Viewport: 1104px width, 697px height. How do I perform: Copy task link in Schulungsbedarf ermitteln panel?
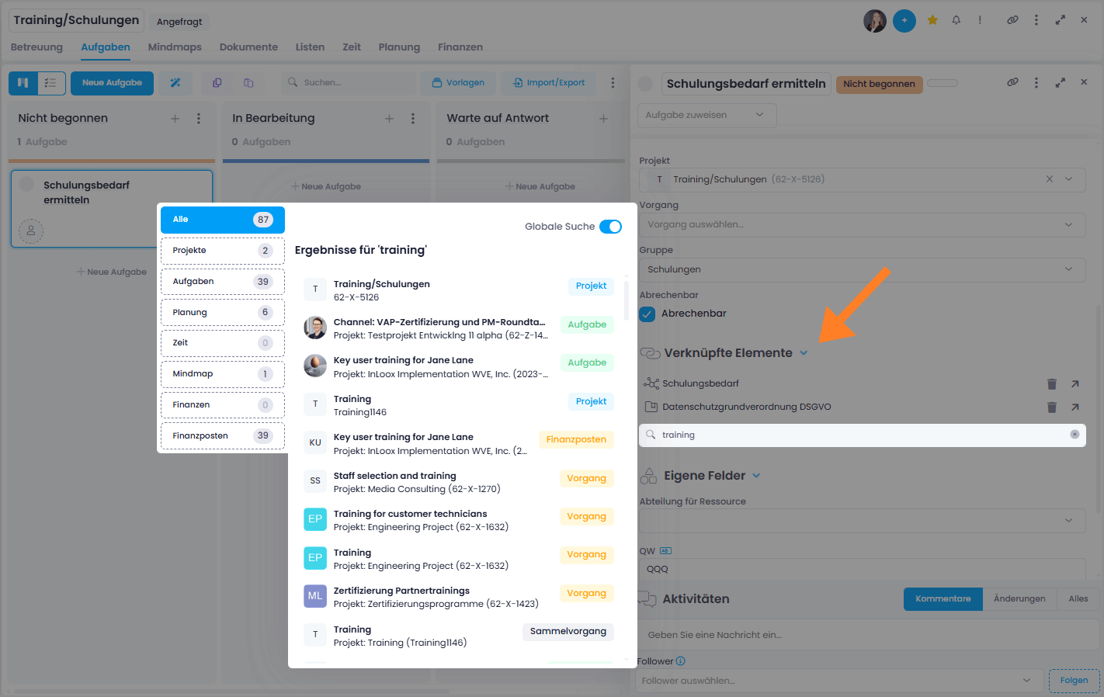(x=1012, y=82)
